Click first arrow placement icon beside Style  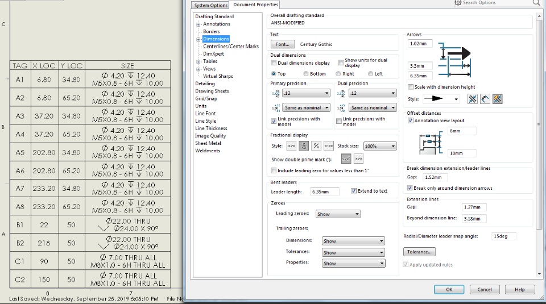473,99
